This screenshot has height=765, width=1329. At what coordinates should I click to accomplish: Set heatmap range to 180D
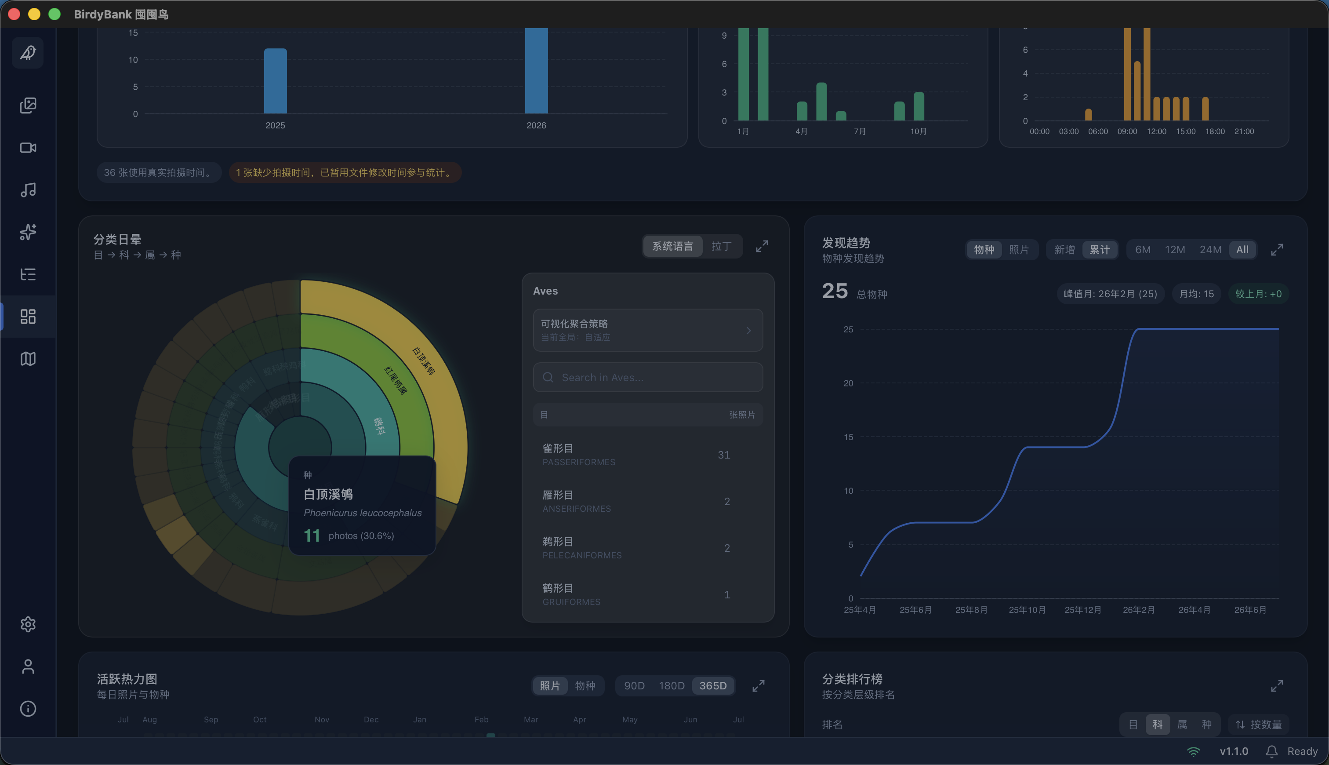click(672, 686)
